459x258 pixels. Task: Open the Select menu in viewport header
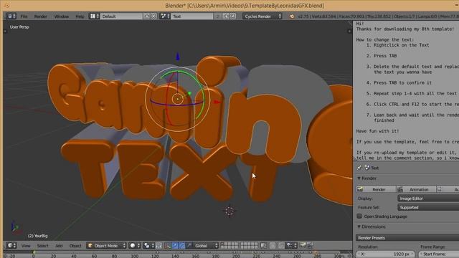[43, 246]
